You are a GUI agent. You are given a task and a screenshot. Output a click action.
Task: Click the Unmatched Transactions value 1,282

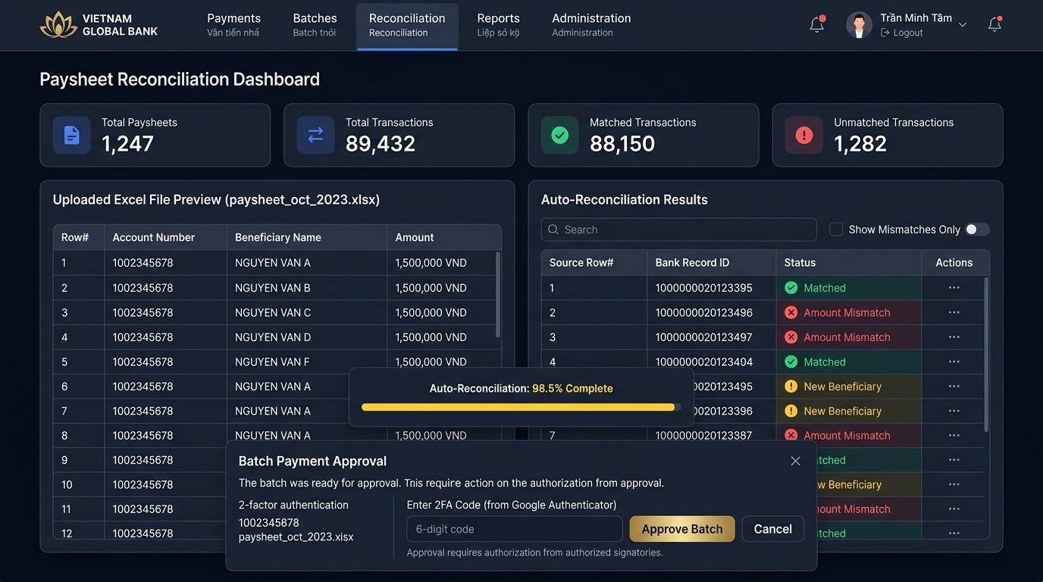coord(860,143)
